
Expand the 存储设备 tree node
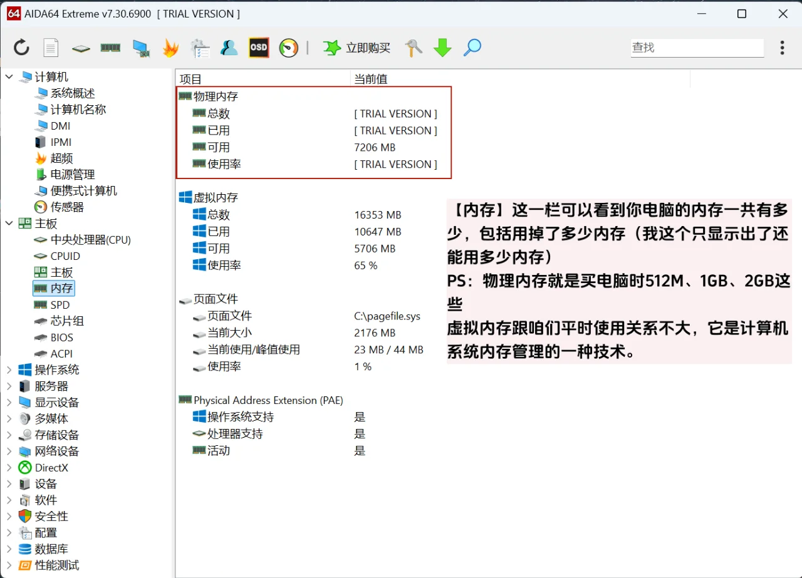[9, 435]
